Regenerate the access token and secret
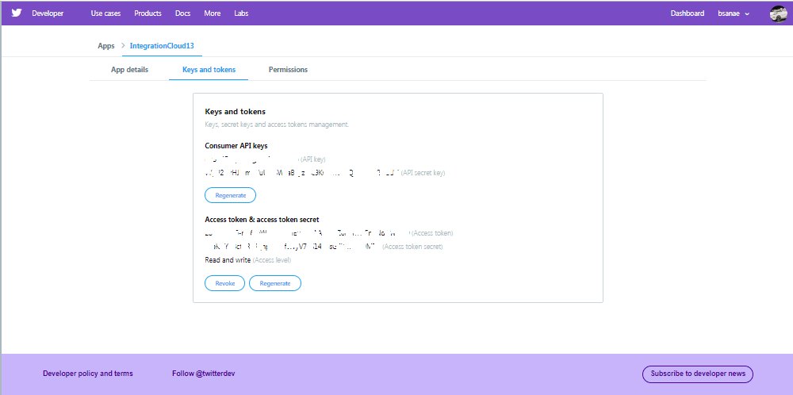Image resolution: width=793 pixels, height=395 pixels. pyautogui.click(x=274, y=283)
